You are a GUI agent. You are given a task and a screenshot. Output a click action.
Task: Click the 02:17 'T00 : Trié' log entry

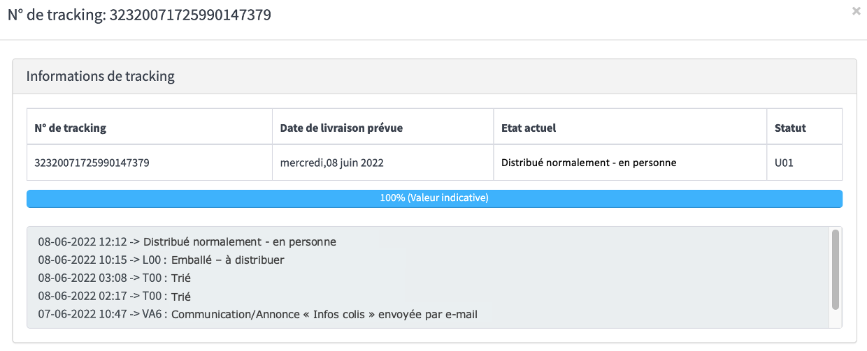click(x=114, y=297)
